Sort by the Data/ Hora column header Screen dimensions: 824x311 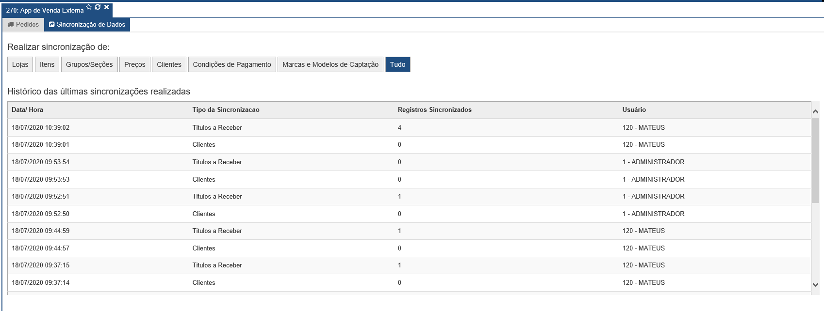[28, 110]
